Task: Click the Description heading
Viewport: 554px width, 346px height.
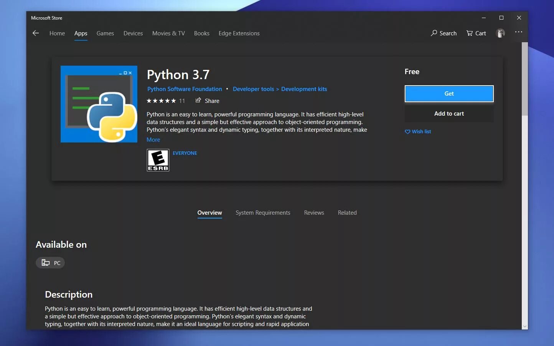Action: pos(69,295)
